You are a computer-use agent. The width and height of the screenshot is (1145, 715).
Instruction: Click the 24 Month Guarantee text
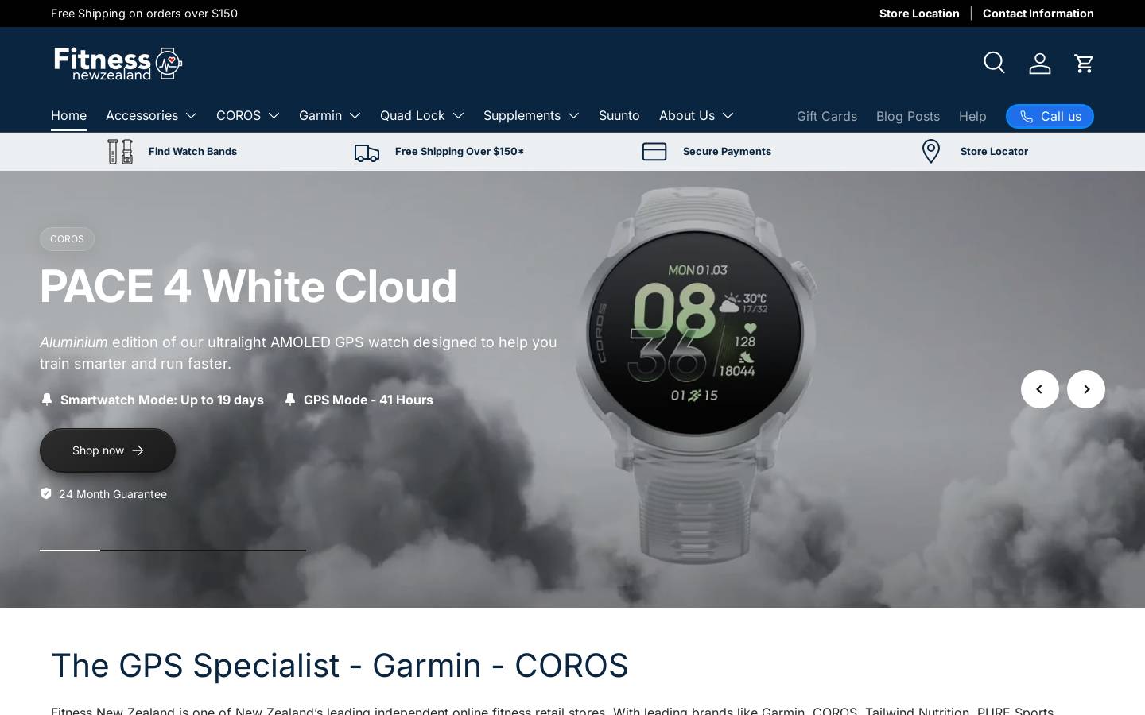(113, 493)
